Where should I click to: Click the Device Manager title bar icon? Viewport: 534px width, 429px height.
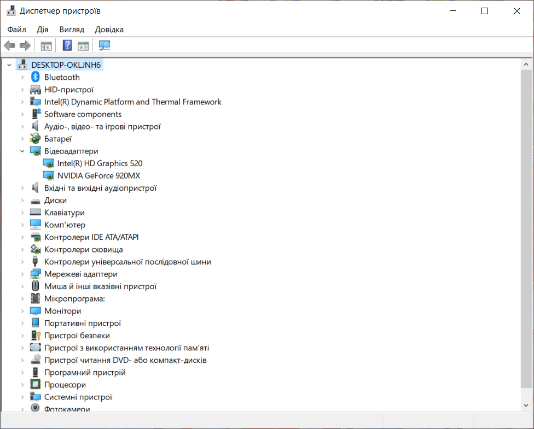[11, 10]
